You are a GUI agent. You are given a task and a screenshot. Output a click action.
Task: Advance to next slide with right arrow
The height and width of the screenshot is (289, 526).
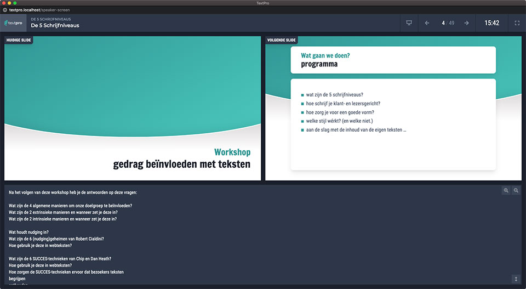pyautogui.click(x=466, y=23)
